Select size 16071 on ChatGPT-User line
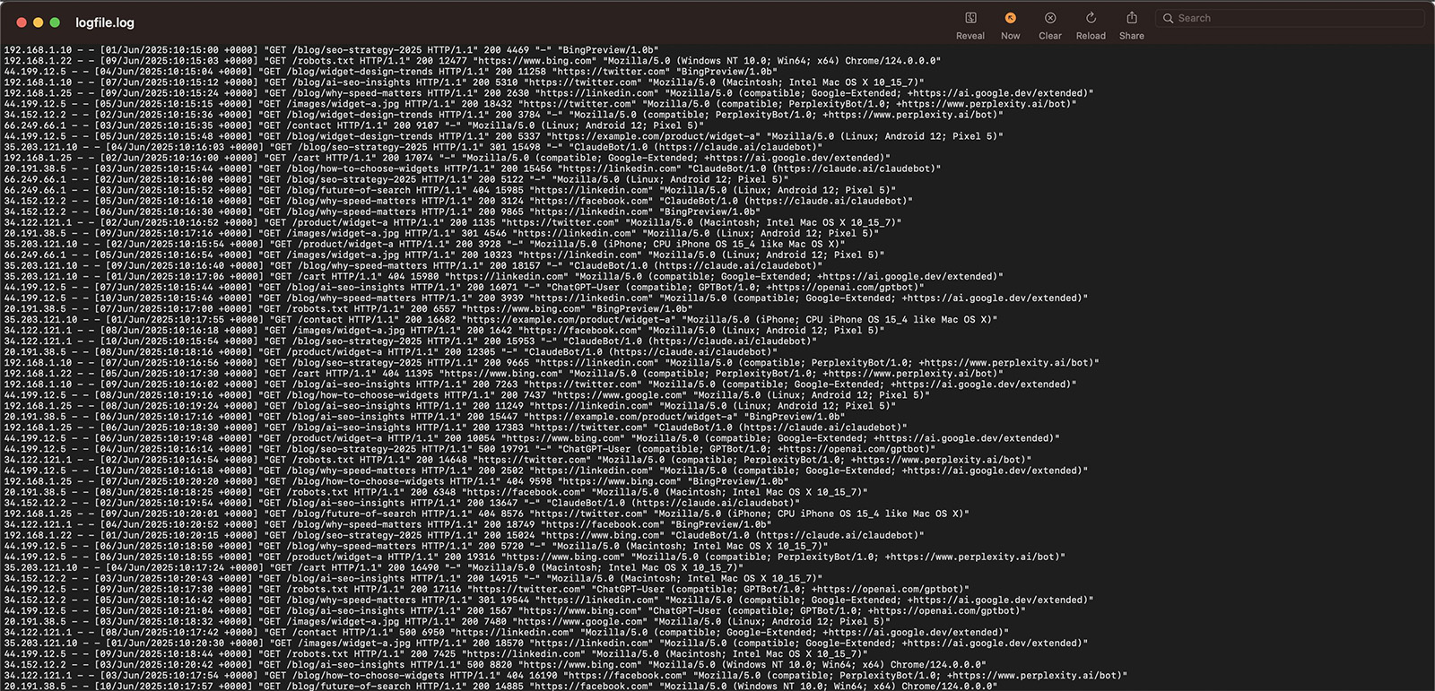 coord(504,287)
